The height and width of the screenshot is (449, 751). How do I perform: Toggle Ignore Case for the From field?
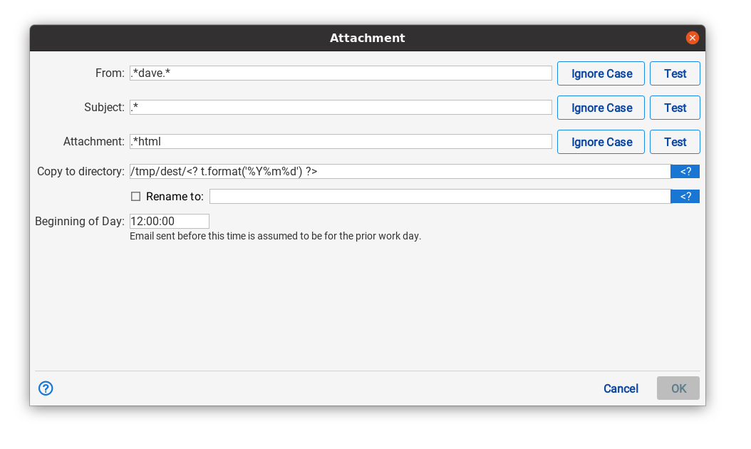click(x=601, y=73)
